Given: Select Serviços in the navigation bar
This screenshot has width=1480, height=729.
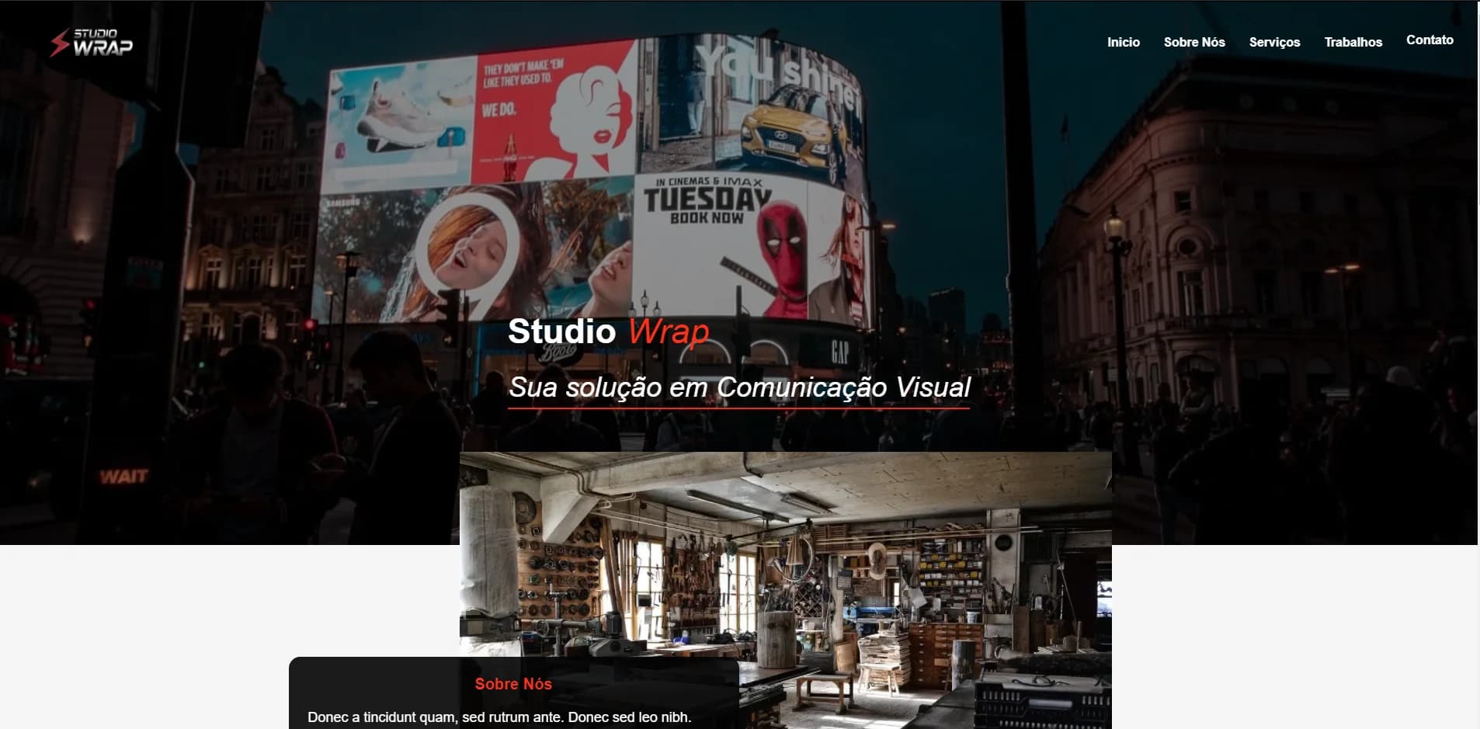Looking at the screenshot, I should [x=1274, y=42].
